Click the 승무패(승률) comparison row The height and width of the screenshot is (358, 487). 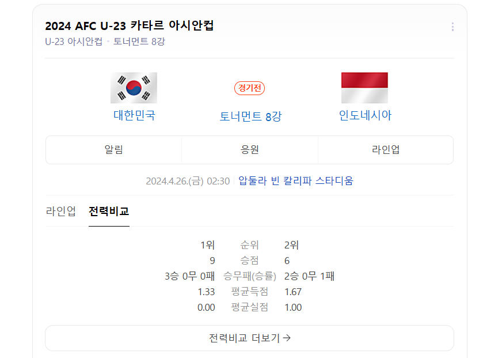click(250, 276)
